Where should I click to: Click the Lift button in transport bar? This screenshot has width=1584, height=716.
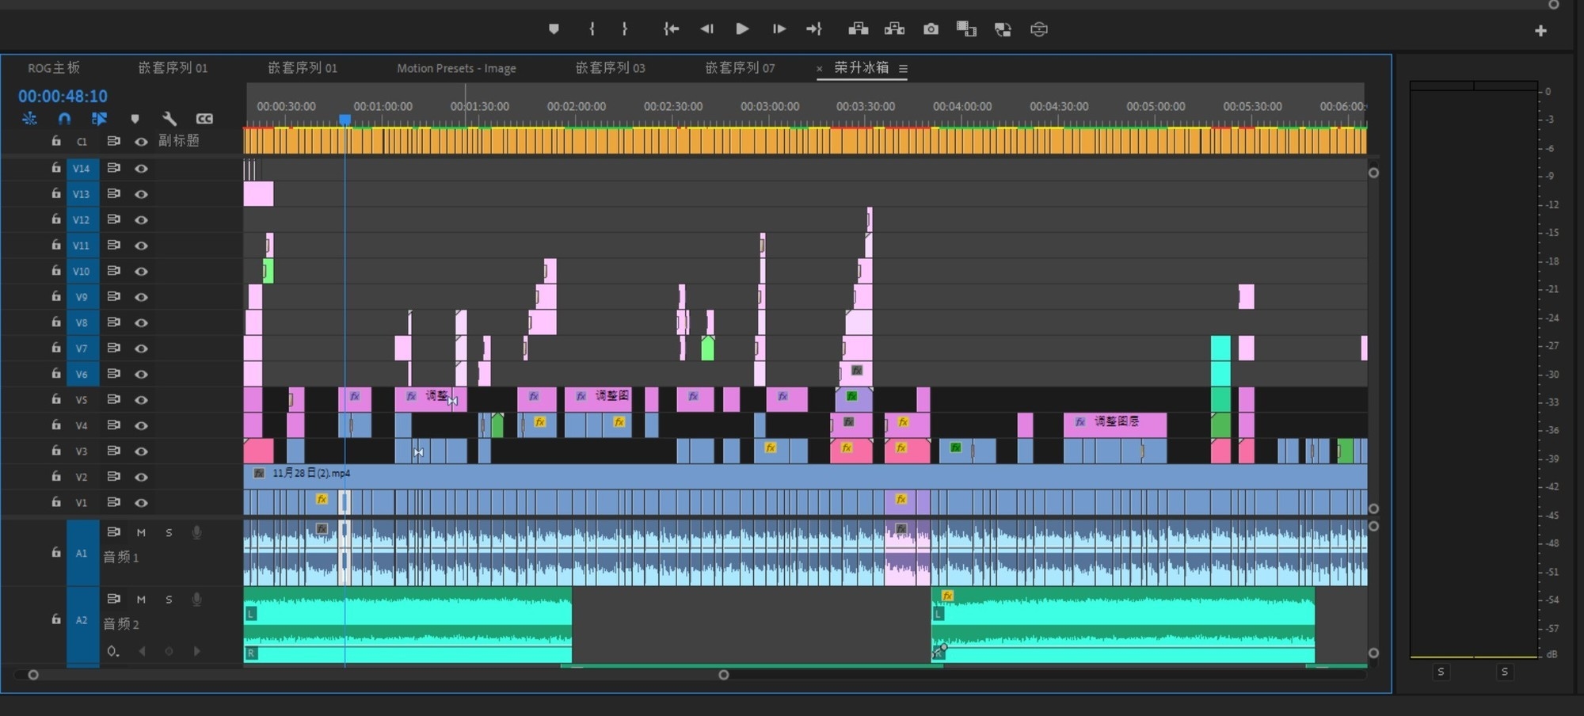858,29
